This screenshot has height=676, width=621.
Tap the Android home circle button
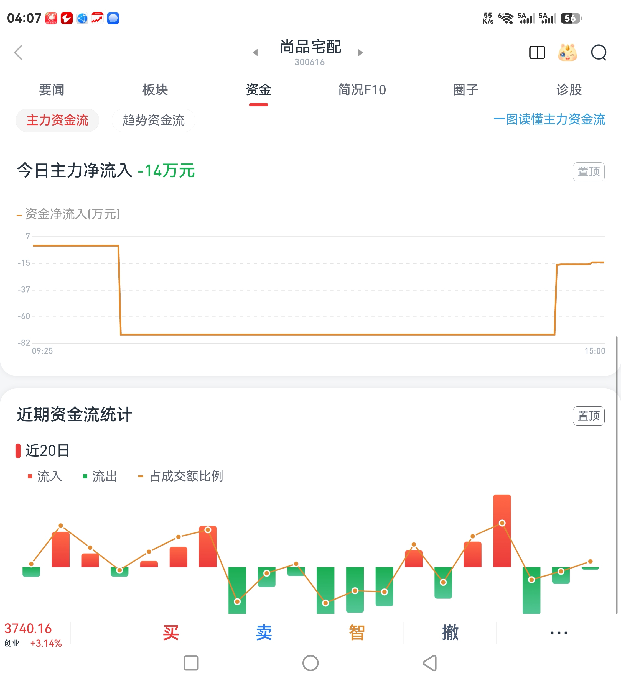click(x=310, y=663)
